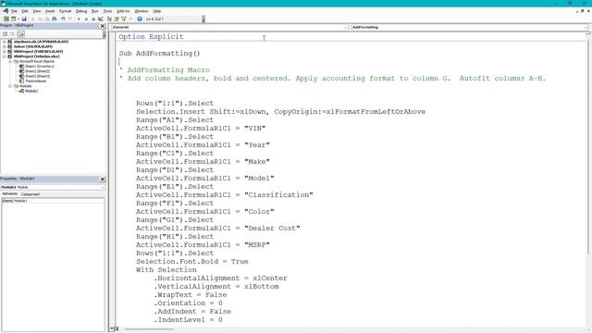Click the Save toolbar icon
592x333 pixels.
(x=24, y=18)
